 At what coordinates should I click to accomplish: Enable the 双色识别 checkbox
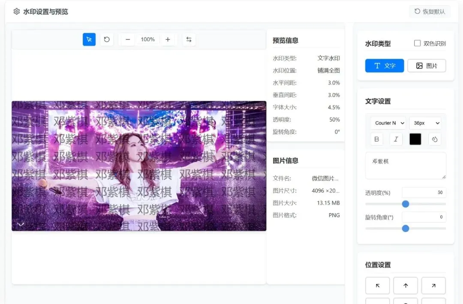tap(417, 43)
